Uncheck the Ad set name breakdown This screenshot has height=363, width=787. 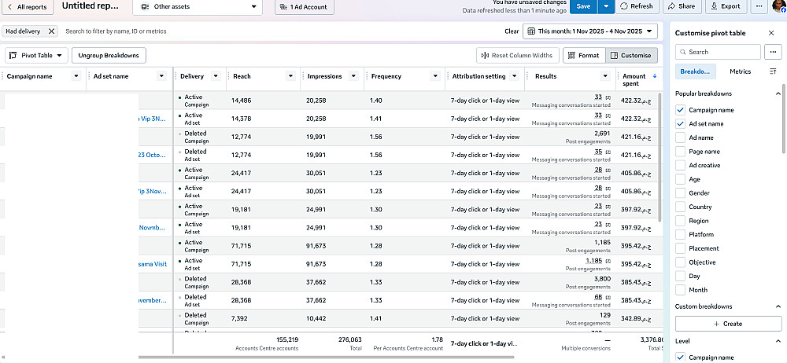point(681,124)
